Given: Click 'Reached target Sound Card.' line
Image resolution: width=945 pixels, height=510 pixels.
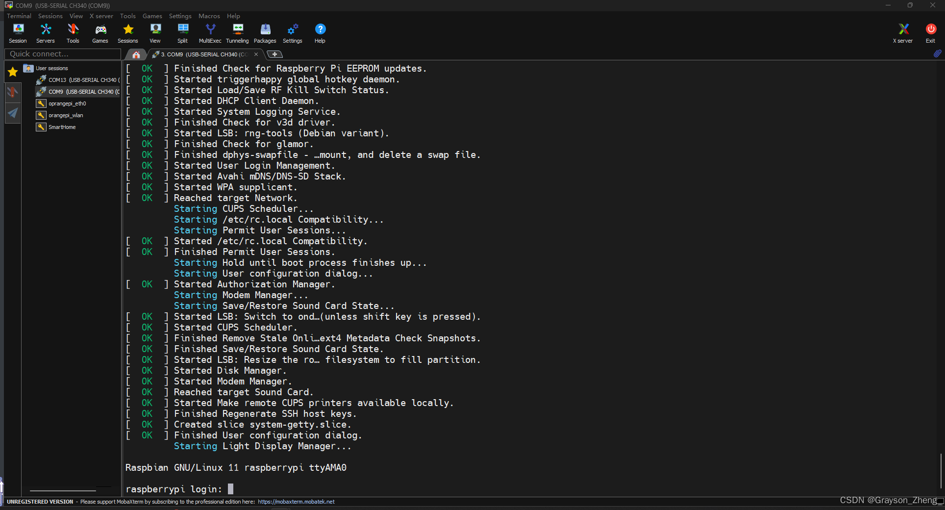Looking at the screenshot, I should click(x=244, y=392).
